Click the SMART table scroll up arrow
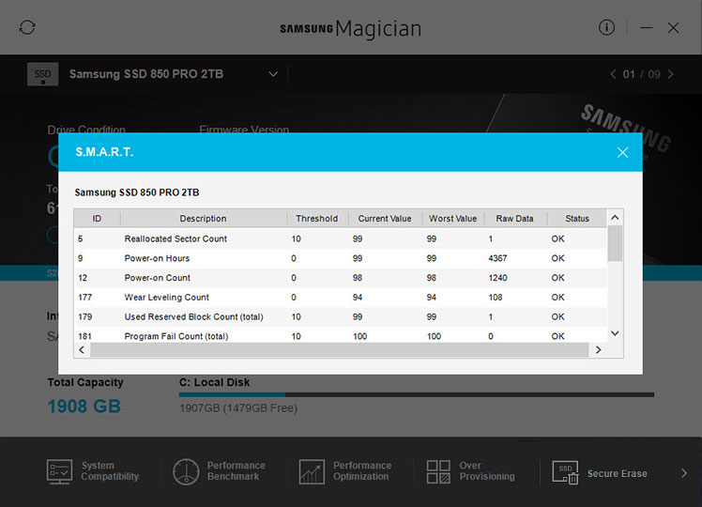Image resolution: width=702 pixels, height=507 pixels. click(615, 218)
